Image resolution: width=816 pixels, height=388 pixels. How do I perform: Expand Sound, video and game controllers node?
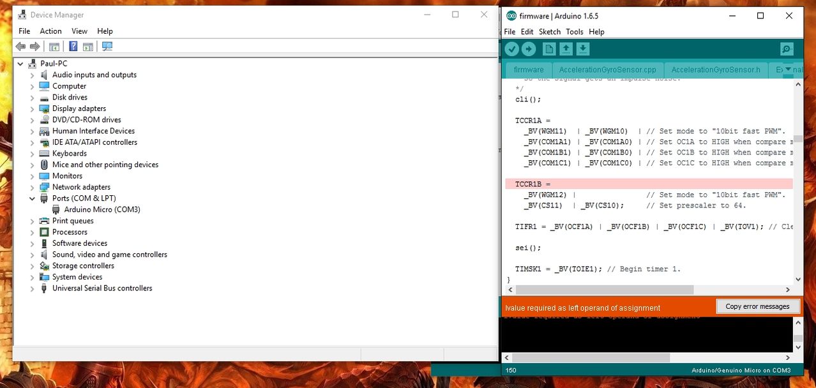click(32, 255)
